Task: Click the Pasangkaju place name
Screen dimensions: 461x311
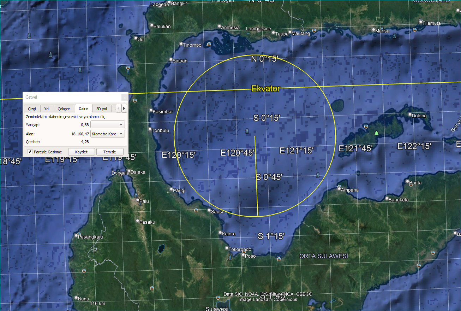Action: (91, 237)
